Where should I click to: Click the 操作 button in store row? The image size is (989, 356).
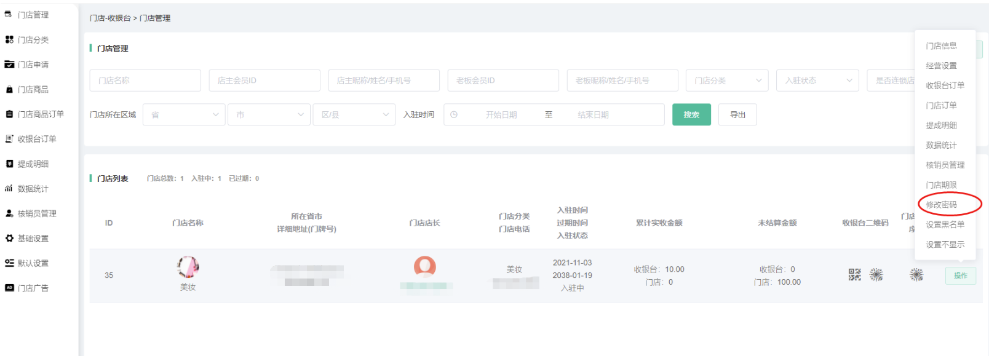[960, 275]
